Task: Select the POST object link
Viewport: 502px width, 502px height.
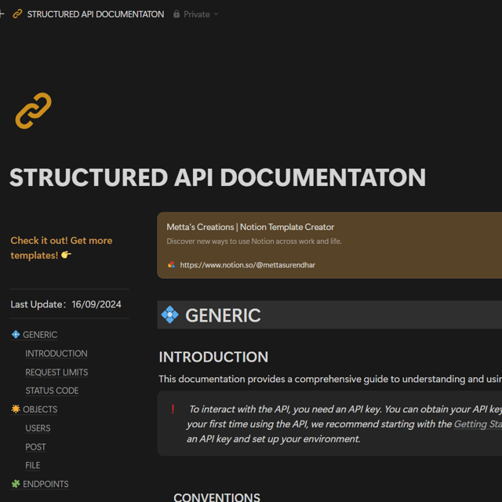Action: point(35,447)
